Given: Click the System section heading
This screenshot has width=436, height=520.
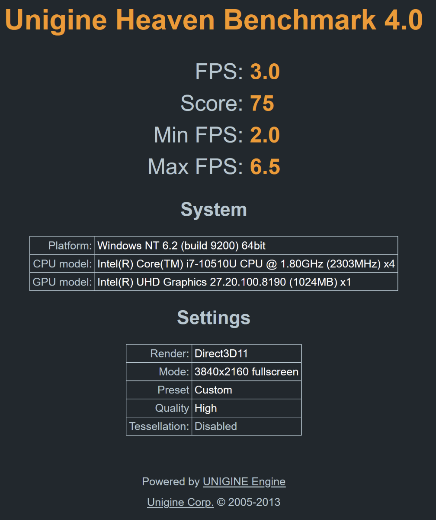Looking at the screenshot, I should click(214, 209).
